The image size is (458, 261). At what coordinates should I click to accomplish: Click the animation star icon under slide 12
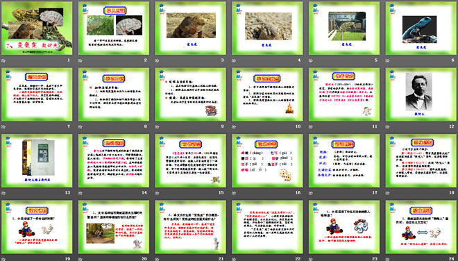388,127
